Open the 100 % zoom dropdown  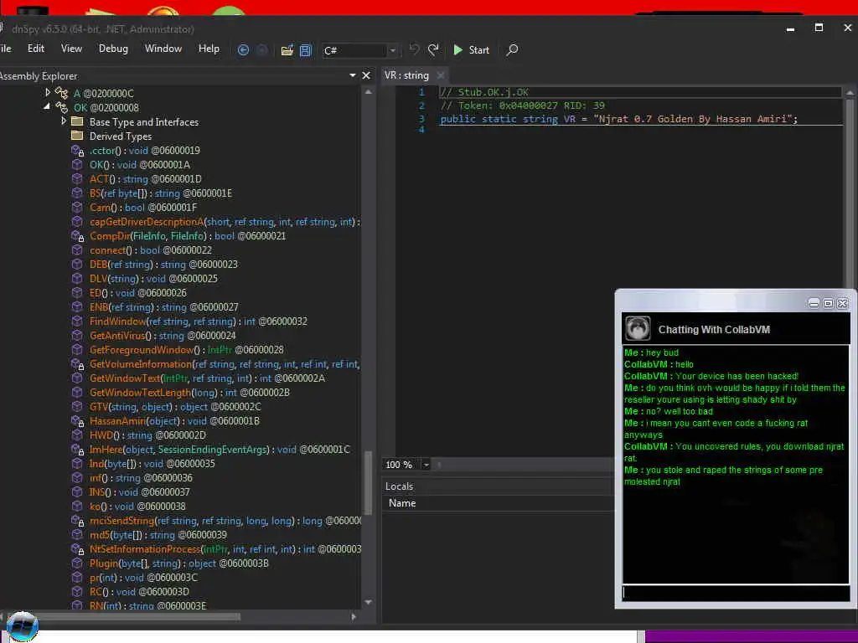coord(426,465)
